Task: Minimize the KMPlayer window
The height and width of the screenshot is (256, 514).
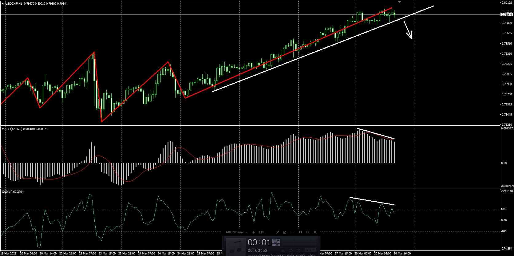Action: [x=292, y=233]
